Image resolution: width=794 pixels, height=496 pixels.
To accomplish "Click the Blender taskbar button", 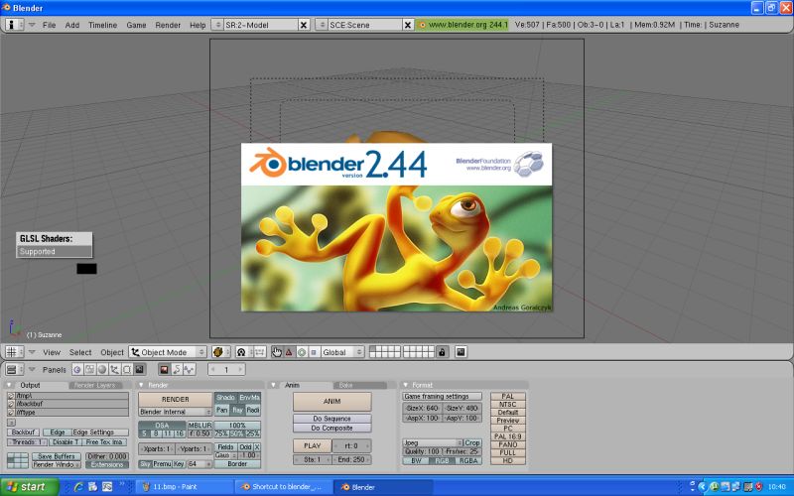I will [x=383, y=487].
